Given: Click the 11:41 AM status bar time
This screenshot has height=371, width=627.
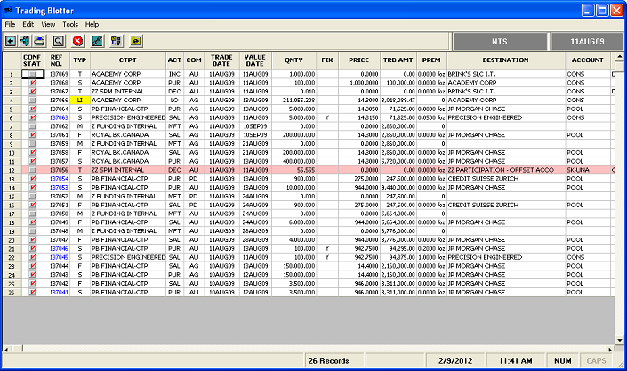Looking at the screenshot, I should coord(515,360).
